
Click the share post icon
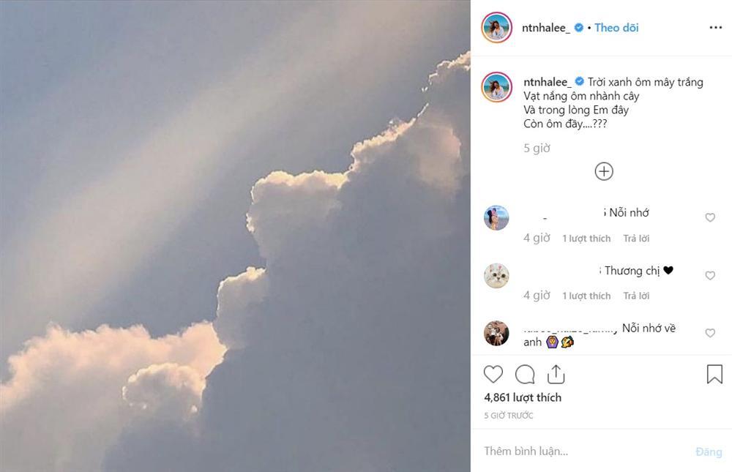click(556, 375)
